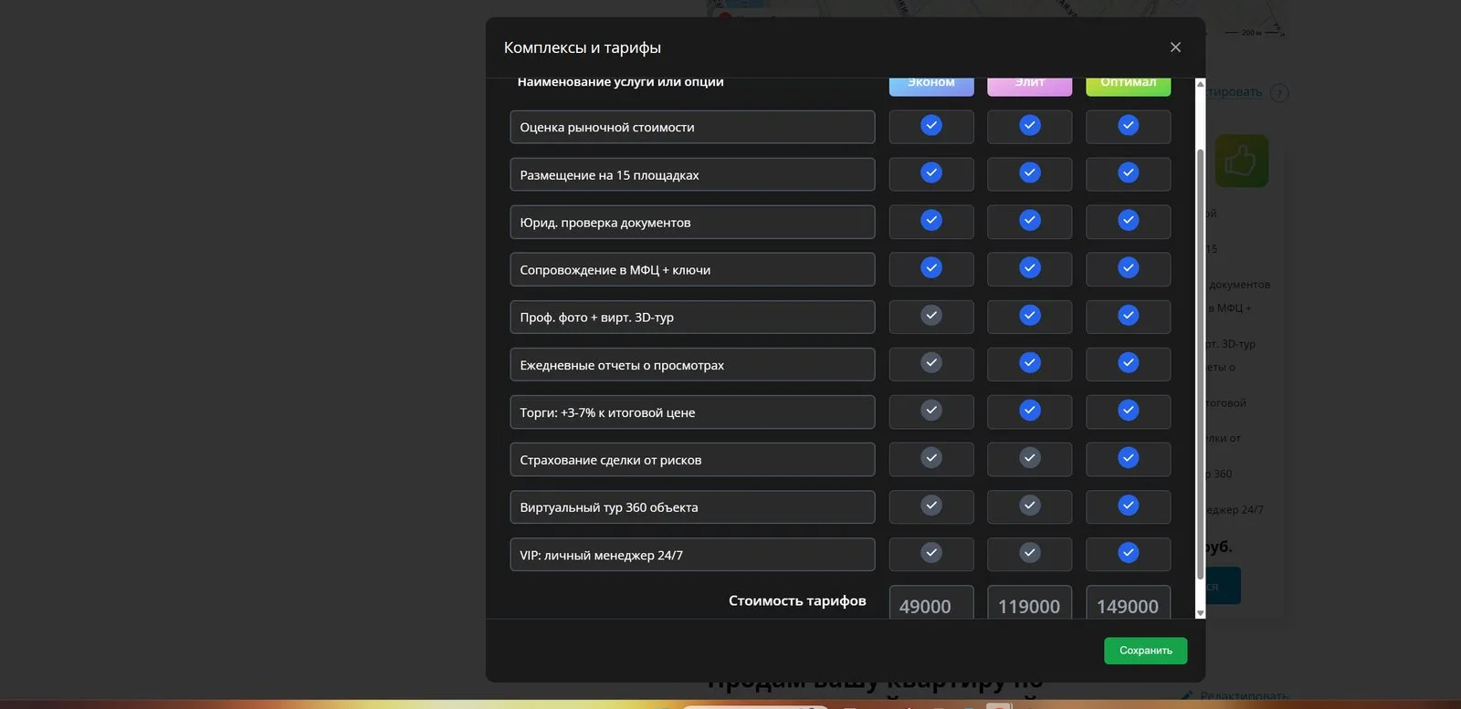Edit the Страхование сделки от рисков field
Screen dimensions: 1461x709
692,459
